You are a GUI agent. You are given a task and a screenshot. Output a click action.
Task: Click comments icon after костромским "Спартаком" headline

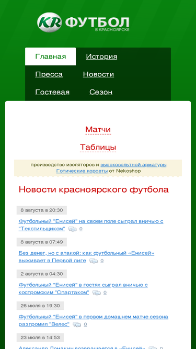[x=97, y=292]
